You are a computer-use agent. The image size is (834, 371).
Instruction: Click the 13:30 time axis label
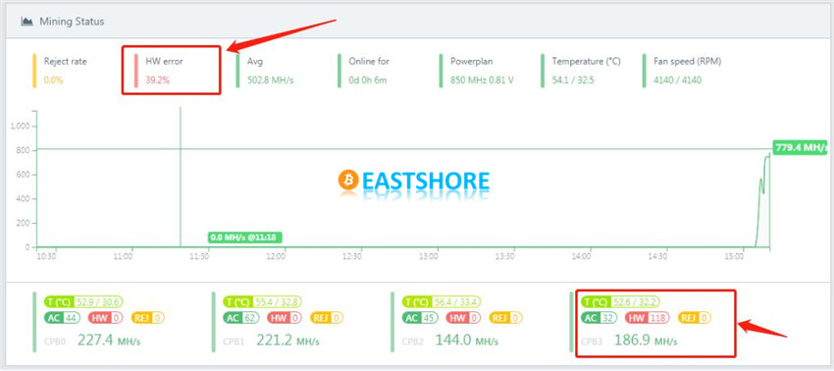tap(504, 256)
